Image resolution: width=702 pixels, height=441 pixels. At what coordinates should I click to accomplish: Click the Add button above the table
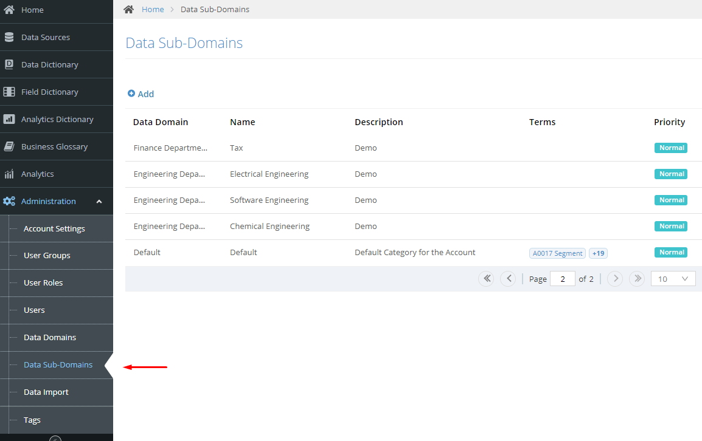click(x=141, y=94)
